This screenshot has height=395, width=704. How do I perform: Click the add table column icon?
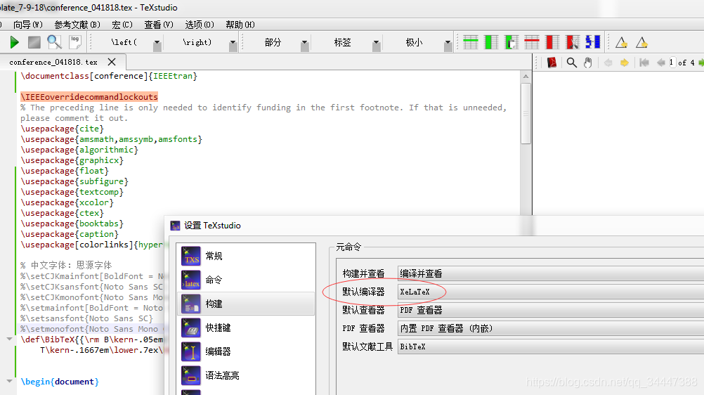point(491,42)
